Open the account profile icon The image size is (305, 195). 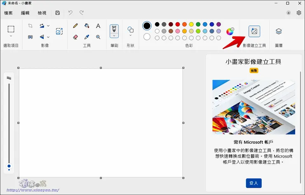pos(289,13)
